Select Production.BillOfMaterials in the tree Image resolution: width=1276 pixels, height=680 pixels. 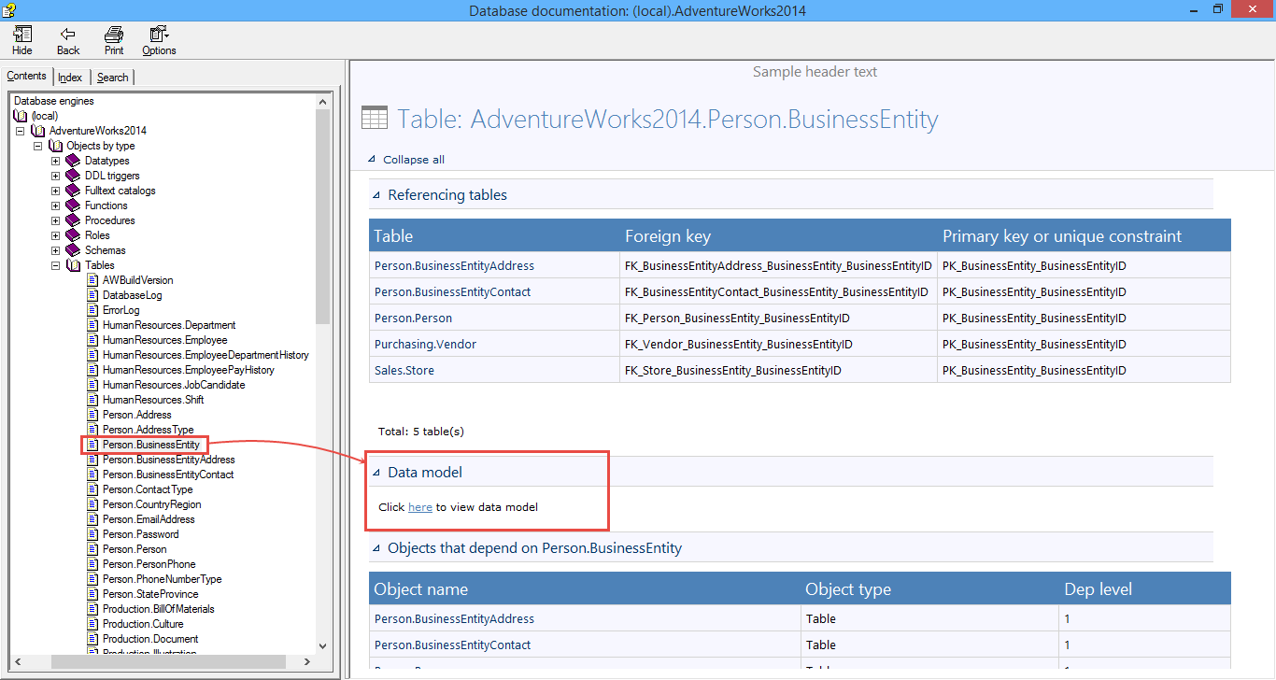[x=158, y=609]
